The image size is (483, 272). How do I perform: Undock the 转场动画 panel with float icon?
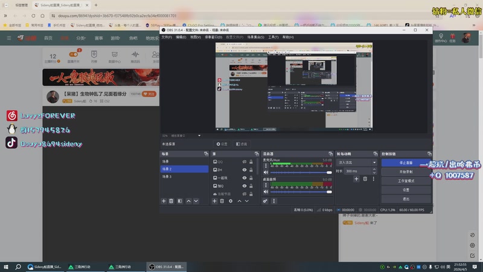click(x=375, y=154)
